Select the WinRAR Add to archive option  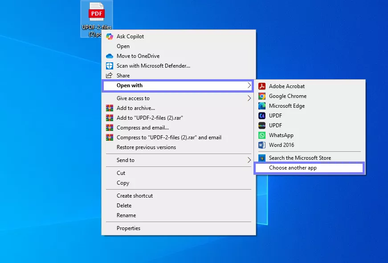(135, 108)
